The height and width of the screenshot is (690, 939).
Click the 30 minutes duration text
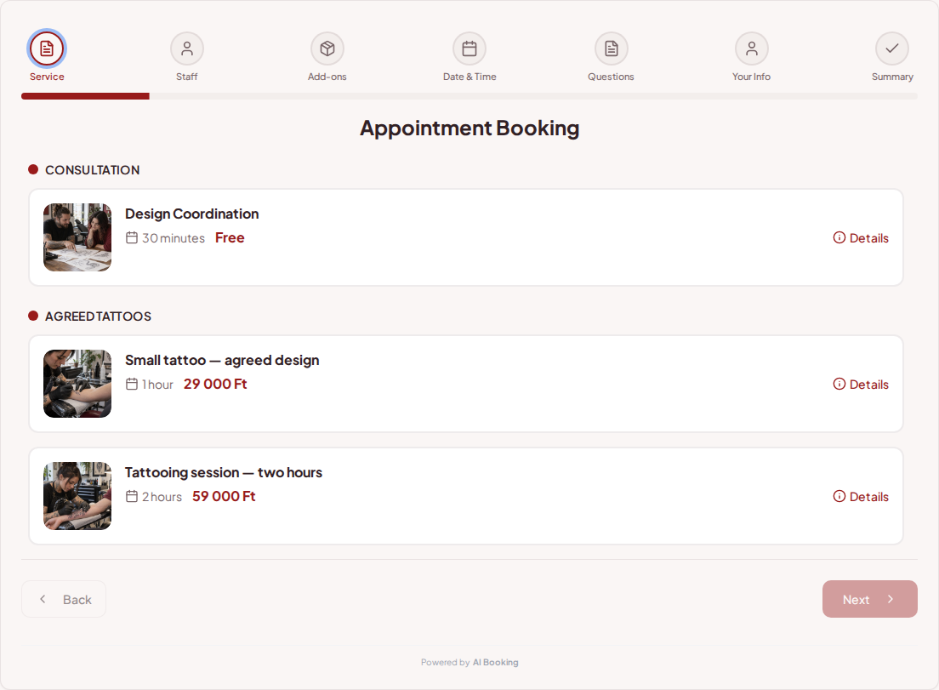[173, 238]
